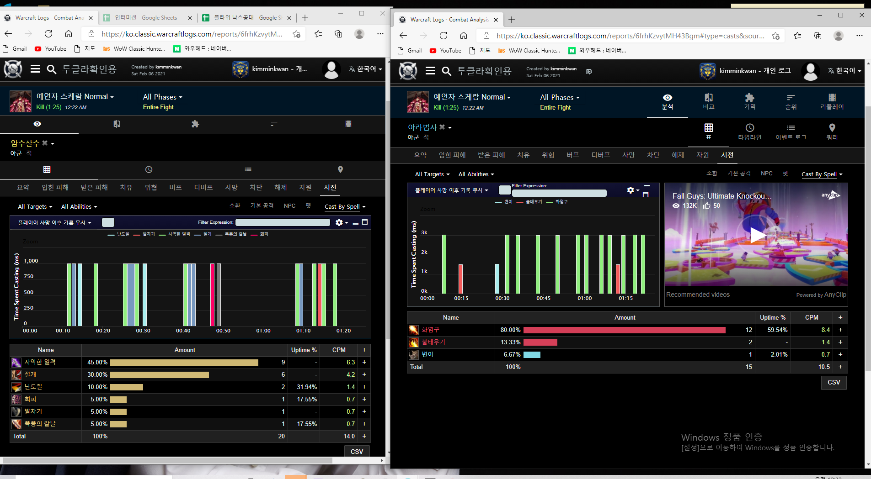The height and width of the screenshot is (479, 871).
Task: Switch to 사망 tab in right window
Action: 629,155
